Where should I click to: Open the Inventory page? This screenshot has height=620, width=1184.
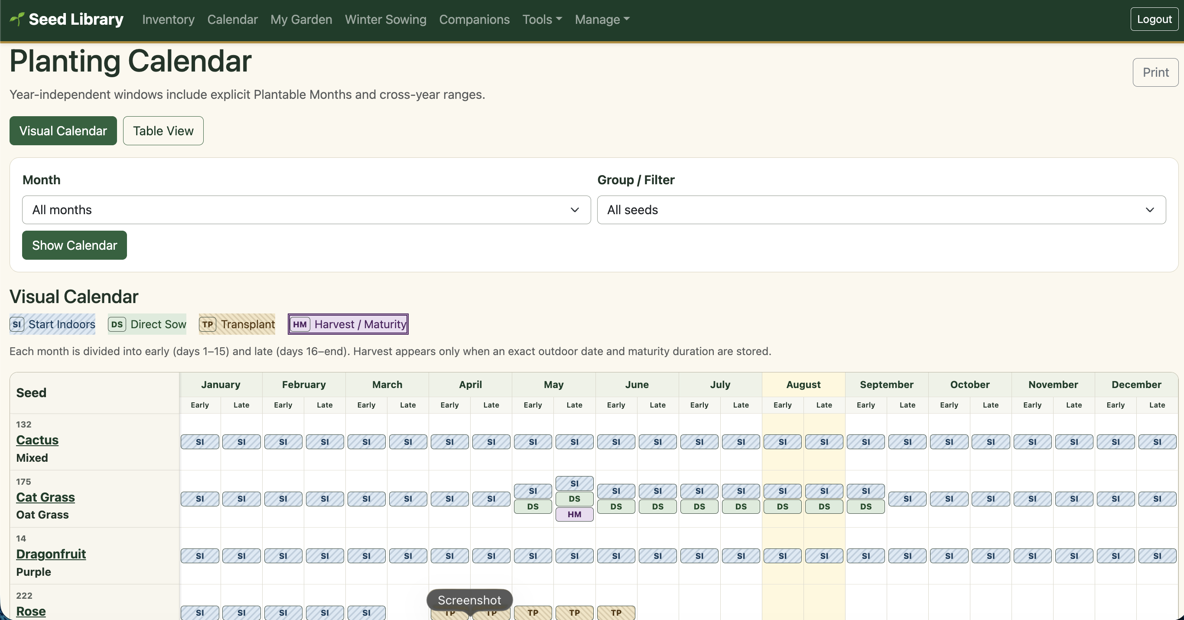click(168, 20)
